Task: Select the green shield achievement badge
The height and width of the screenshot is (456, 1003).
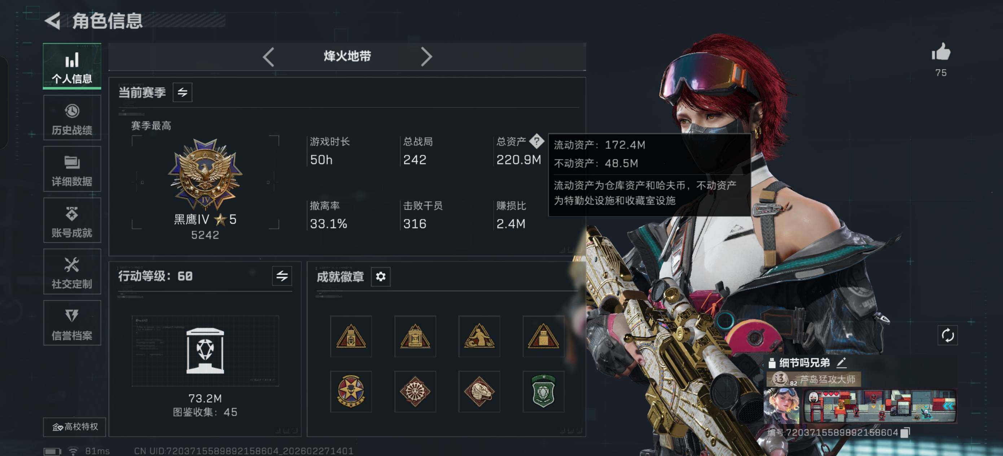Action: tap(543, 391)
